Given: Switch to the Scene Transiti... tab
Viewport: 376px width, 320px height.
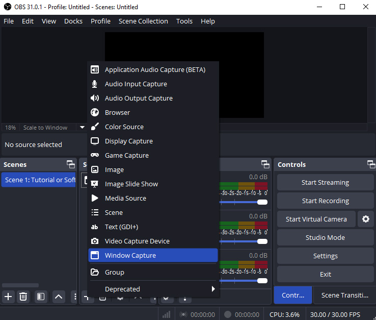Looking at the screenshot, I should pos(345,295).
